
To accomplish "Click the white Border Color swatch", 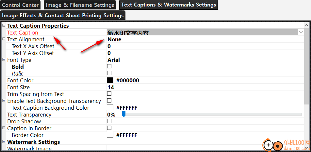I will (110, 135).
